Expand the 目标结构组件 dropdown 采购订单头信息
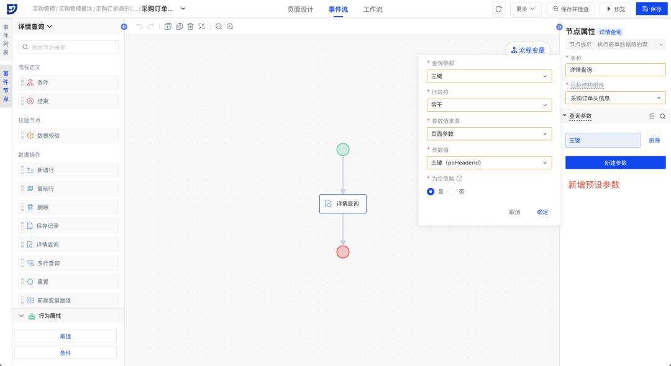Image resolution: width=671 pixels, height=366 pixels. click(615, 98)
